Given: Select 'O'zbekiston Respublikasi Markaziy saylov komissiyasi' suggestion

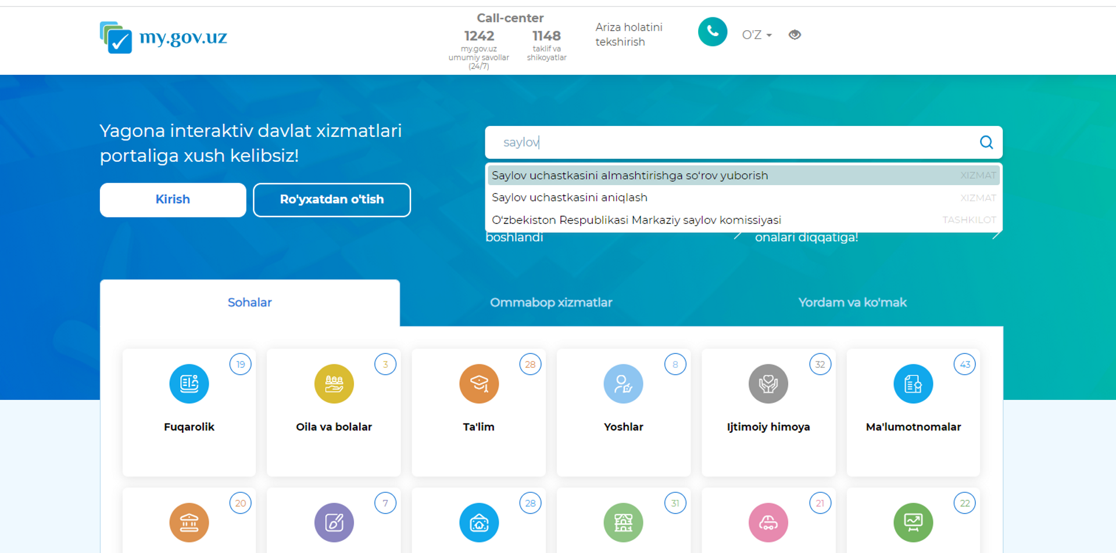Looking at the screenshot, I should [743, 220].
